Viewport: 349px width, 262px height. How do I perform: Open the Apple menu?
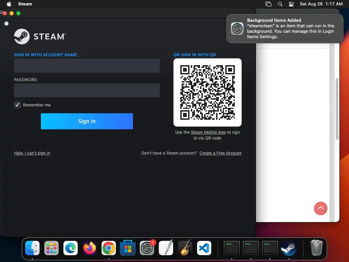coord(9,4)
